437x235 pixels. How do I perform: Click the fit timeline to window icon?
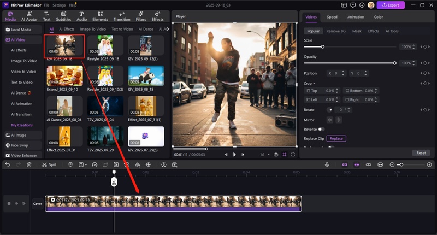coord(380,164)
